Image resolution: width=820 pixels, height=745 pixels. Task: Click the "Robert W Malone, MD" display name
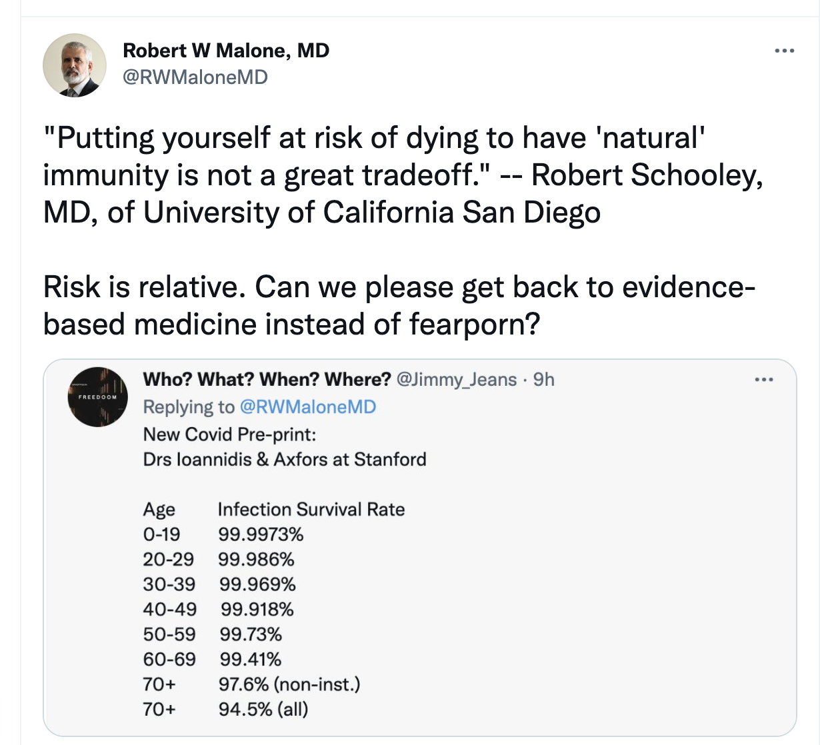[x=226, y=51]
